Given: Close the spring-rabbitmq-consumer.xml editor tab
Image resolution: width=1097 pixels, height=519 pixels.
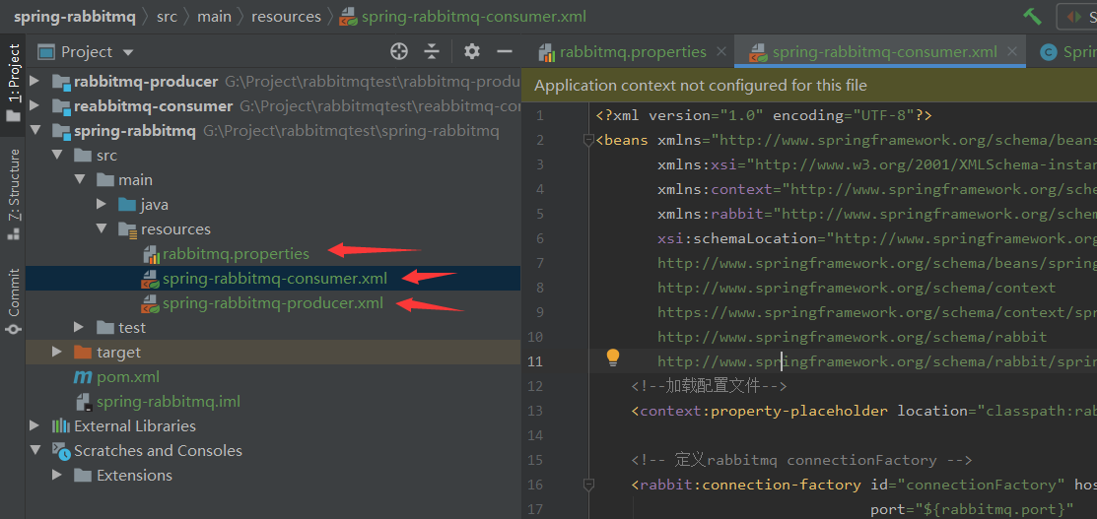Looking at the screenshot, I should click(1011, 52).
